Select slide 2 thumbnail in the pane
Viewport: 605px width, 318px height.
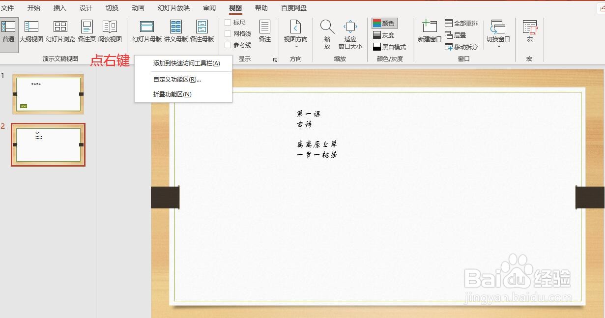48,145
